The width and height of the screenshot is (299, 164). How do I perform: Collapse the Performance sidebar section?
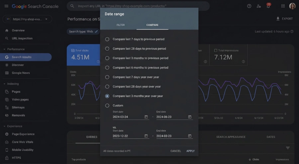click(x=4, y=49)
